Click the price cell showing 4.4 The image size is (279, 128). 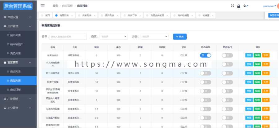click(x=97, y=109)
